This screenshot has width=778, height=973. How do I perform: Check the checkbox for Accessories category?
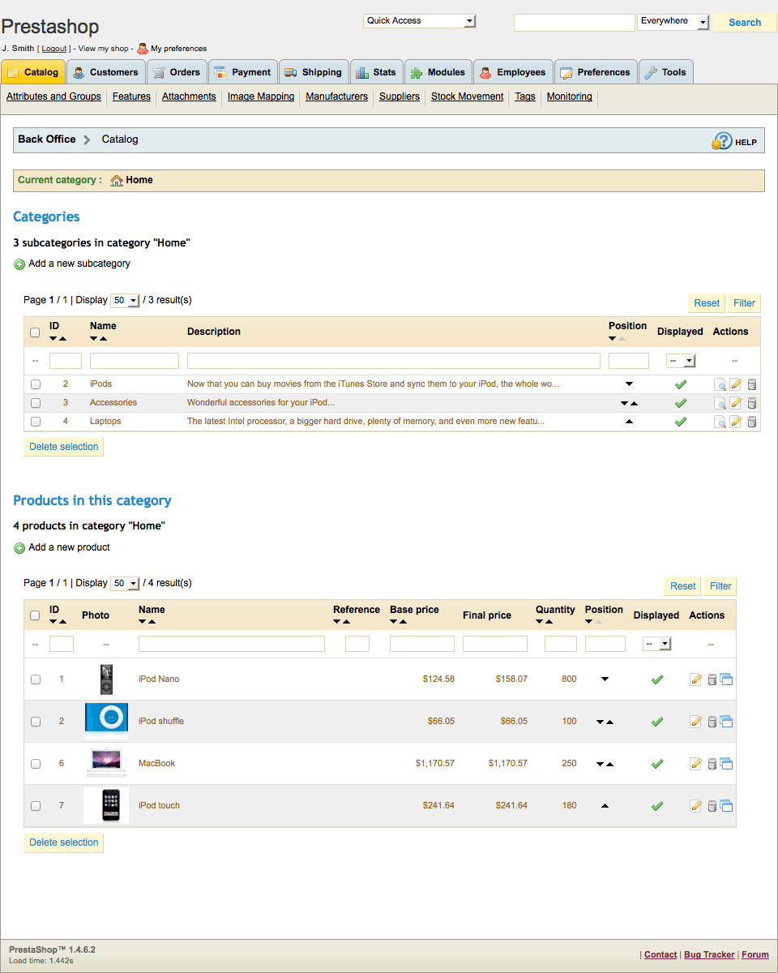pyautogui.click(x=35, y=403)
